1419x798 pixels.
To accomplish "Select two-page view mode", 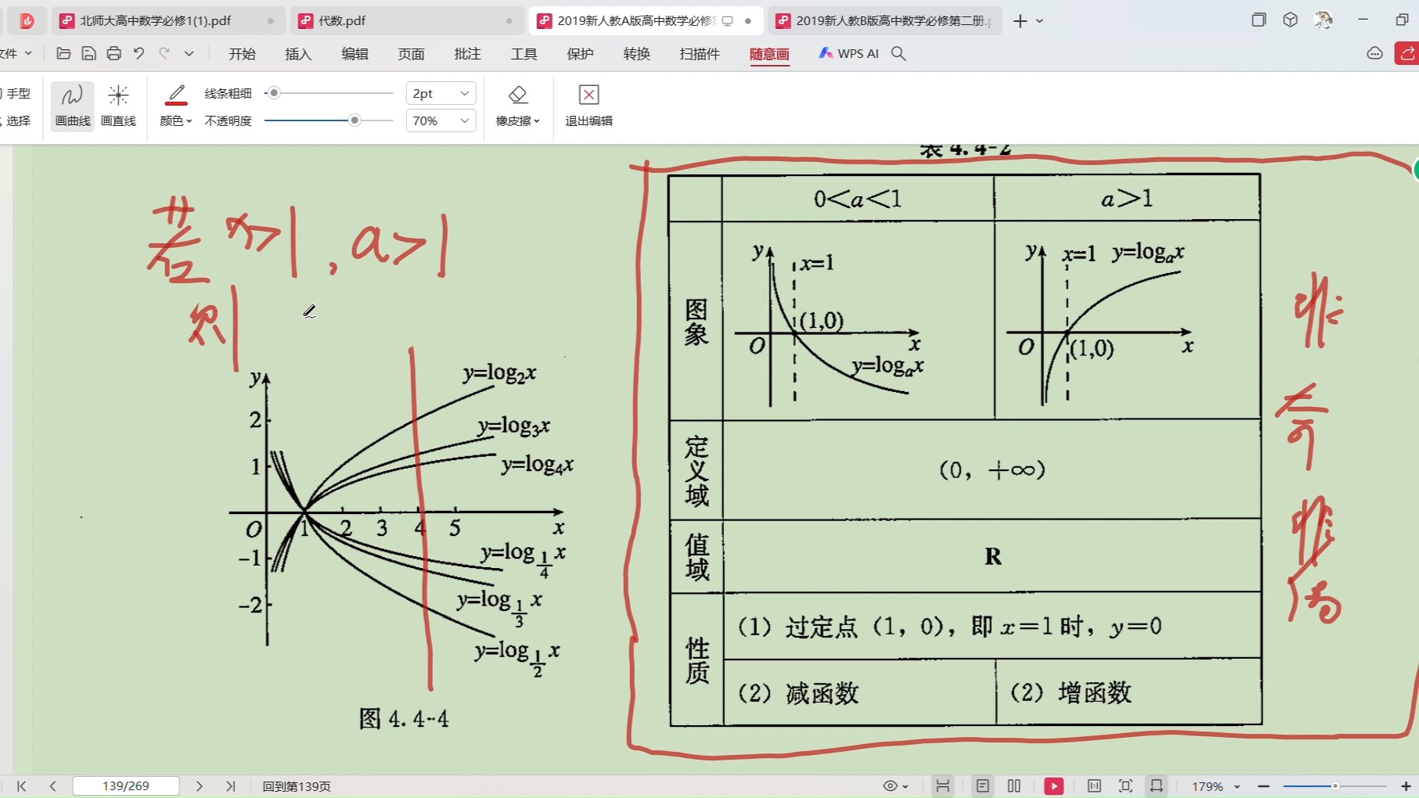I will click(x=1014, y=786).
